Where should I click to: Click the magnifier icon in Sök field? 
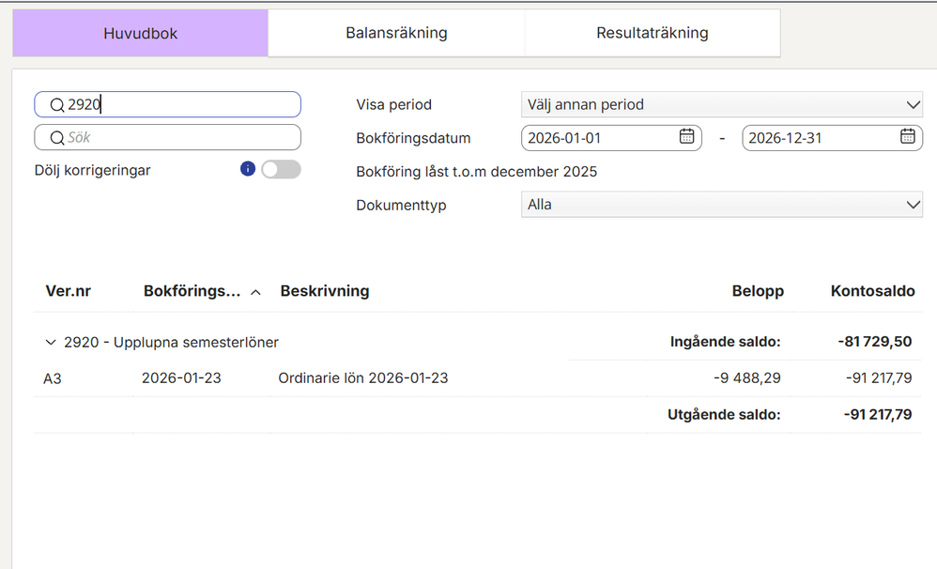56,138
